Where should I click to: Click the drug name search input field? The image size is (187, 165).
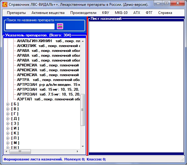30,26
